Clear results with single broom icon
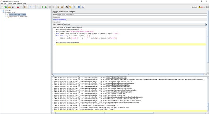Image resolution: width=209 pixels, height=114 pixels. [58, 7]
